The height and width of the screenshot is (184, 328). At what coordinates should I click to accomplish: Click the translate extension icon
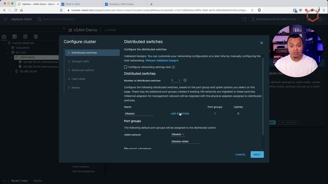click(x=295, y=10)
